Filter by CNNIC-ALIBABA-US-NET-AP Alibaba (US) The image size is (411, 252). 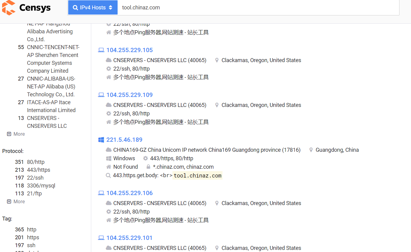pyautogui.click(x=51, y=87)
